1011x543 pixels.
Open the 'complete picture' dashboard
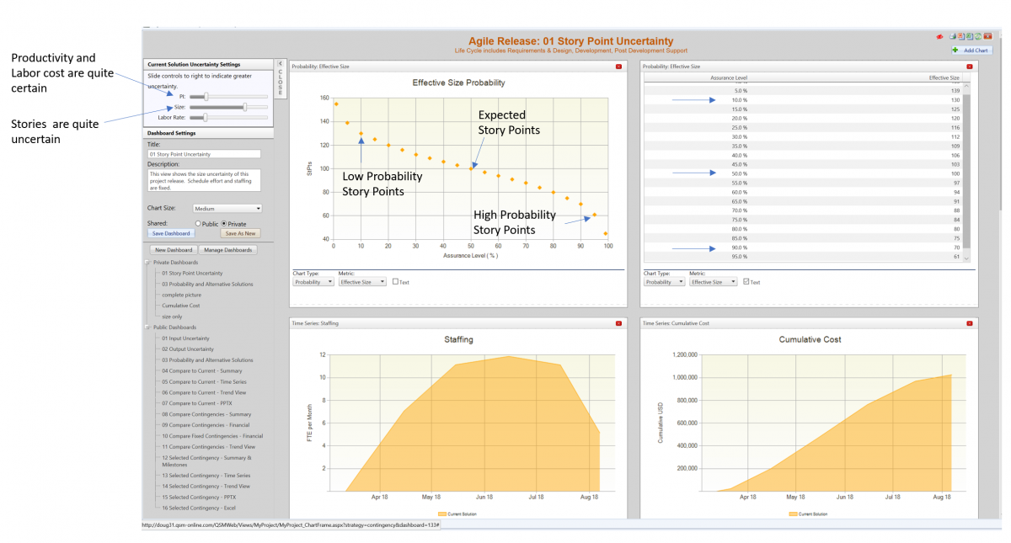coord(182,295)
